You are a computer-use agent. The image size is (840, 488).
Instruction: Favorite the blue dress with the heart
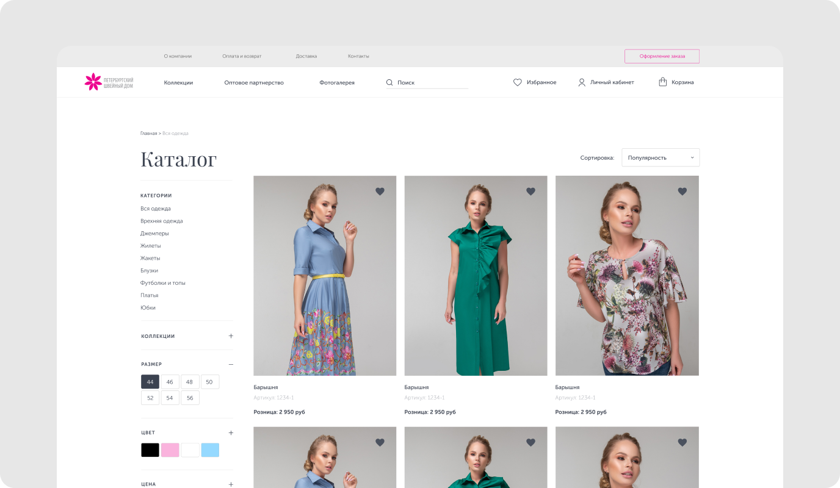coord(380,192)
